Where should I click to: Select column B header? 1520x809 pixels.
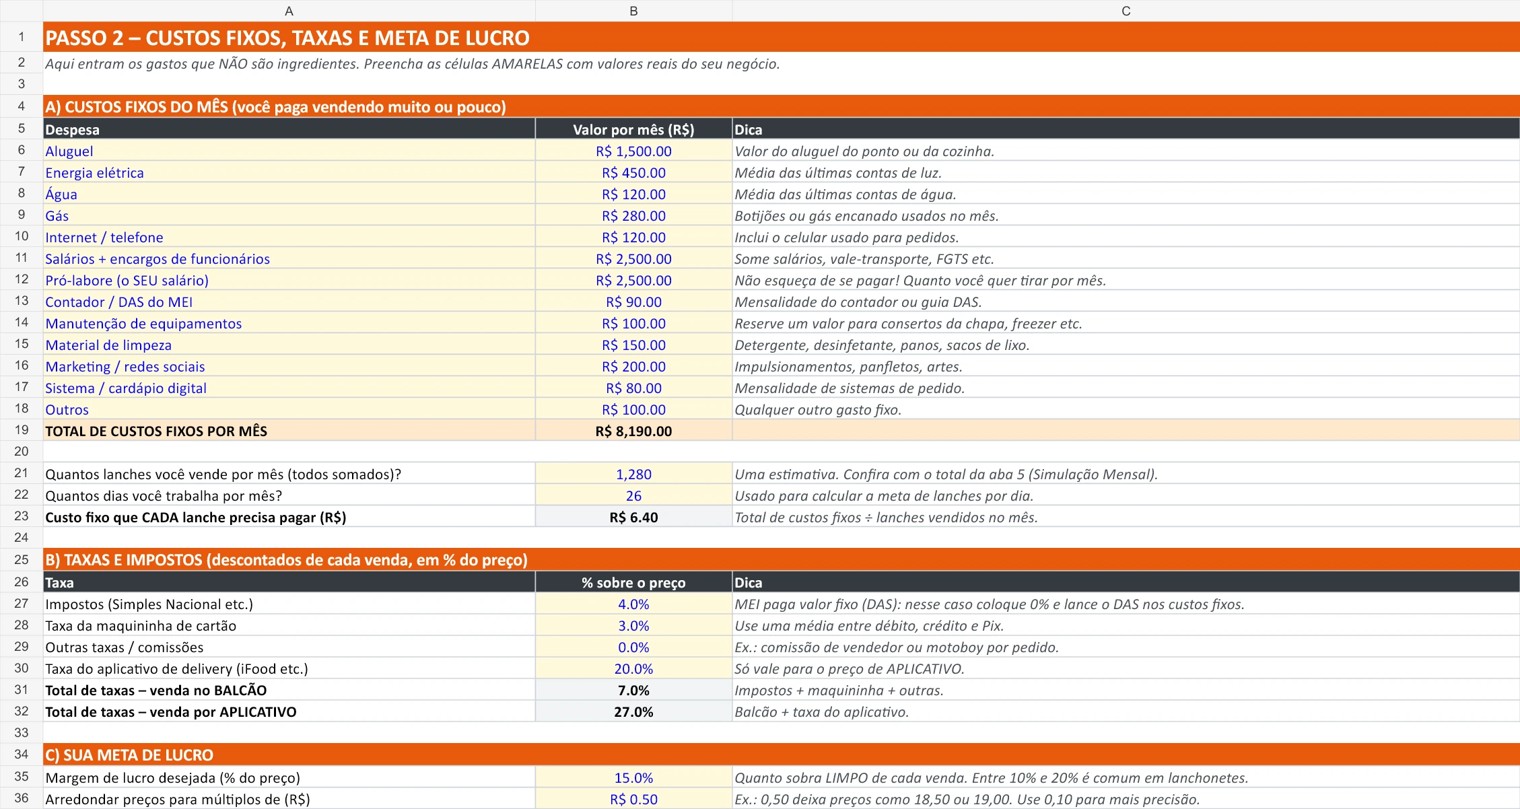pos(633,11)
